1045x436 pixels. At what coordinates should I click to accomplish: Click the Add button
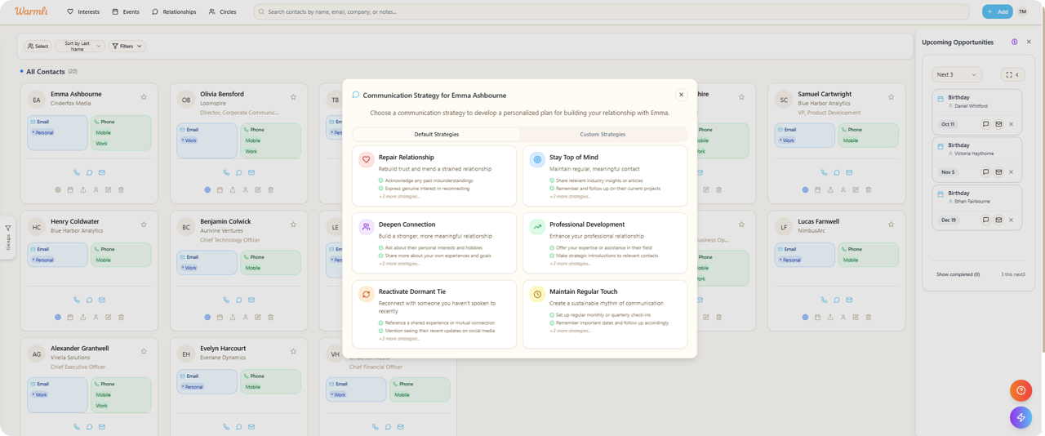(997, 11)
